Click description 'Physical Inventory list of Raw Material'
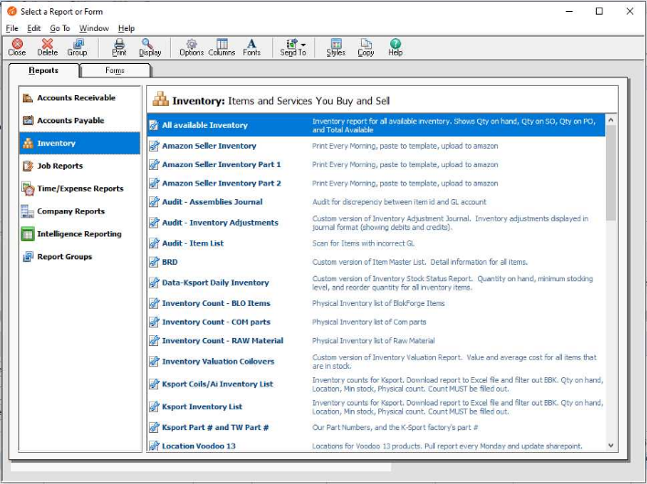Screen dimensions: 647x484 pyautogui.click(x=374, y=341)
